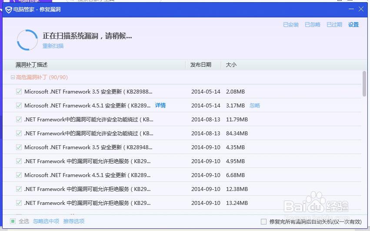Screen dimensions: 370x231
Task: Uncheck the 4.95MB 拒绝服务 patch
Action: 19,161
